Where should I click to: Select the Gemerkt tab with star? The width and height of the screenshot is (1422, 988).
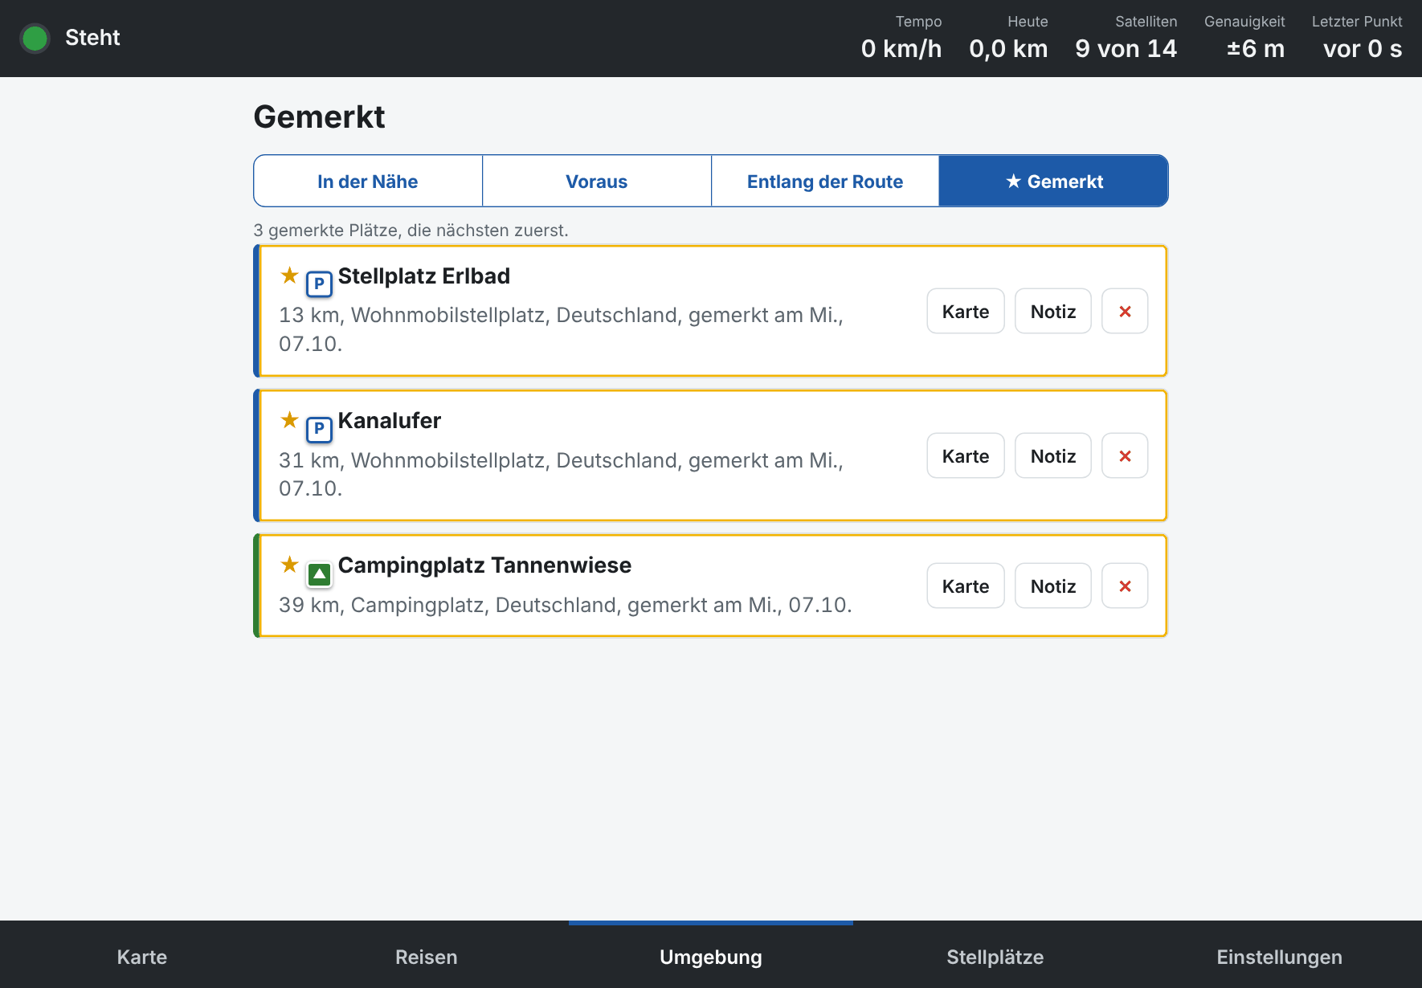[1053, 182]
